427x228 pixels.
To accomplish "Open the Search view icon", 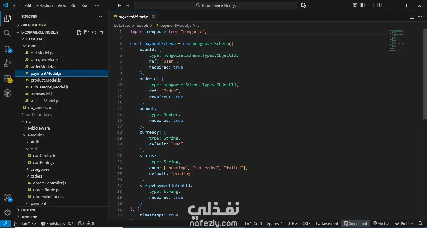I will click(x=7, y=33).
